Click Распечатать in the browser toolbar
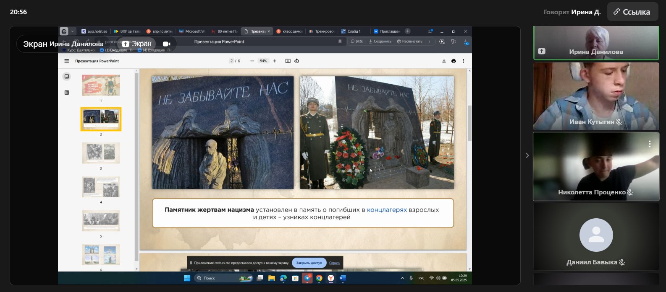 pyautogui.click(x=410, y=41)
